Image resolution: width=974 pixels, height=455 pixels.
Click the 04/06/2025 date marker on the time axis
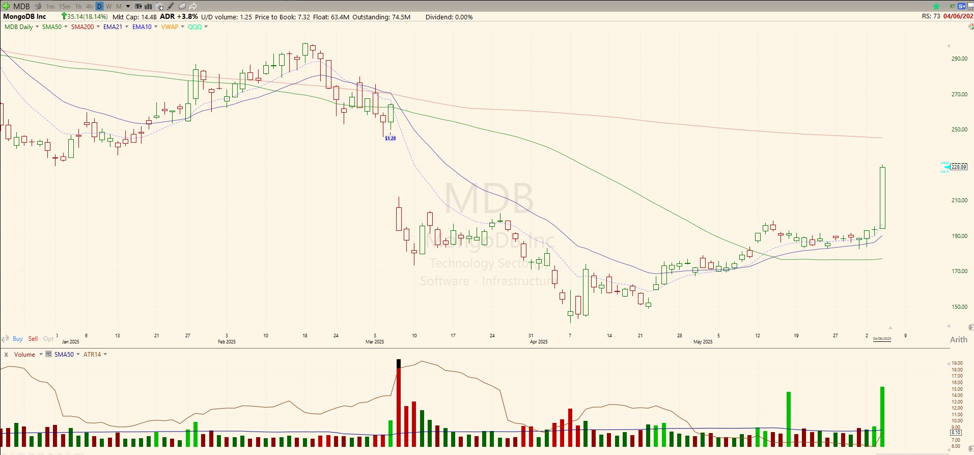(x=882, y=339)
